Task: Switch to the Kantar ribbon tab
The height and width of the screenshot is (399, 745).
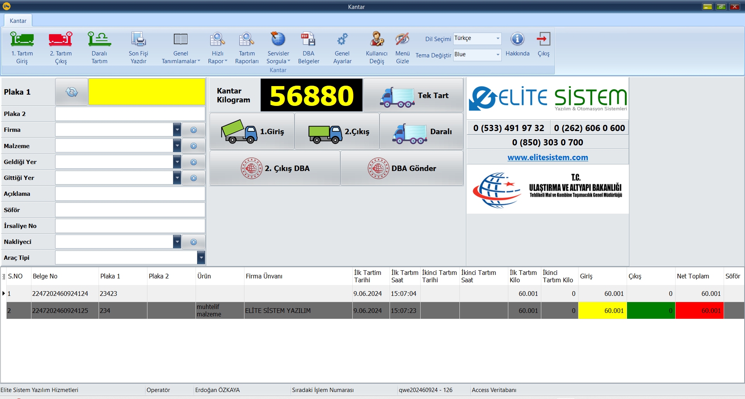Action: point(18,21)
